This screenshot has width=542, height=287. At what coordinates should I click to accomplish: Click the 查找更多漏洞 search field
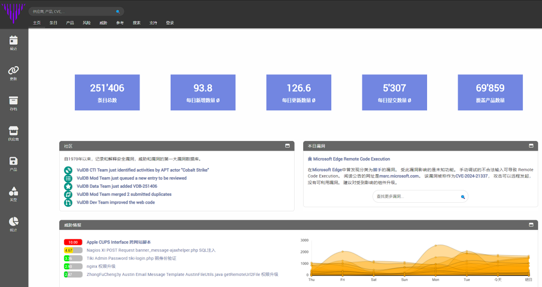(421, 196)
